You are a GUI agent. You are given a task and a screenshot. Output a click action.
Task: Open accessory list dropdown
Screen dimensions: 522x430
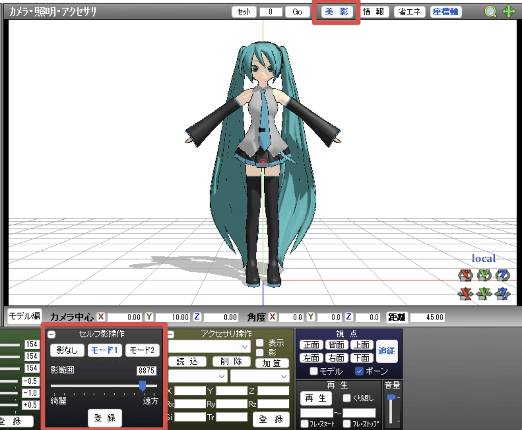209,347
